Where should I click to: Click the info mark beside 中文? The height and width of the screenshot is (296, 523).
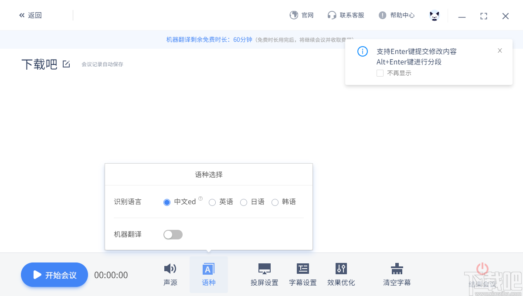[200, 198]
